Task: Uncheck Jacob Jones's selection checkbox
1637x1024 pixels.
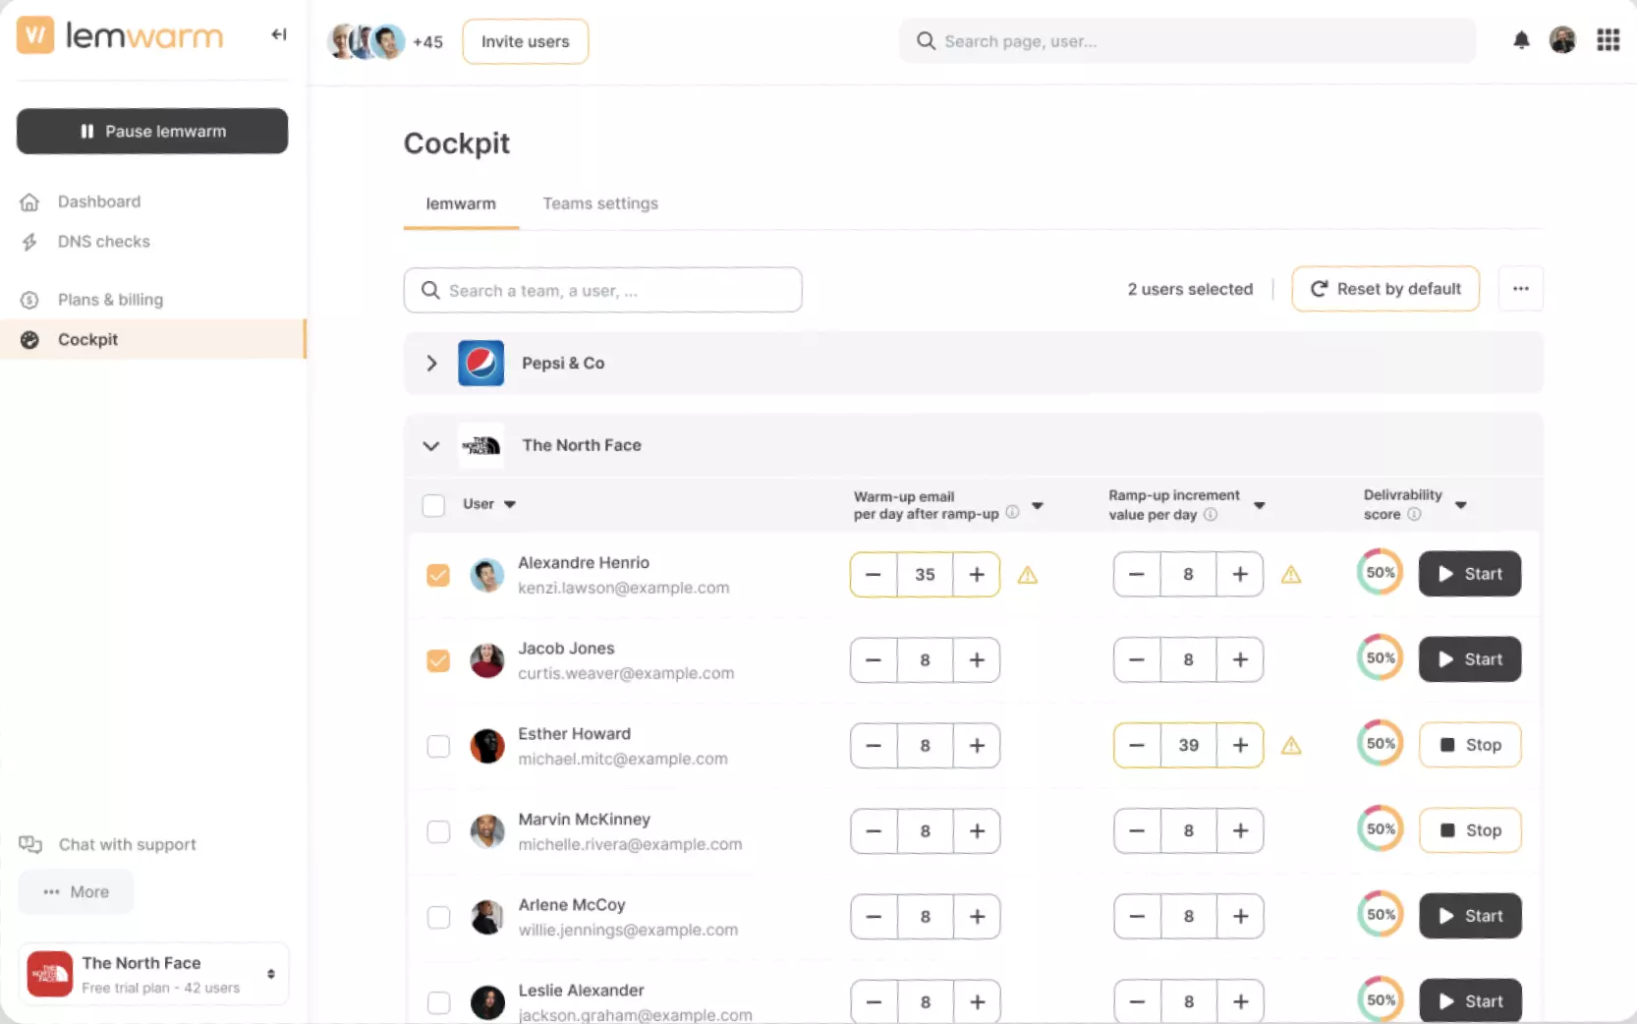Action: 437,660
